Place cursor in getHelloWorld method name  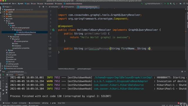(94, 34)
